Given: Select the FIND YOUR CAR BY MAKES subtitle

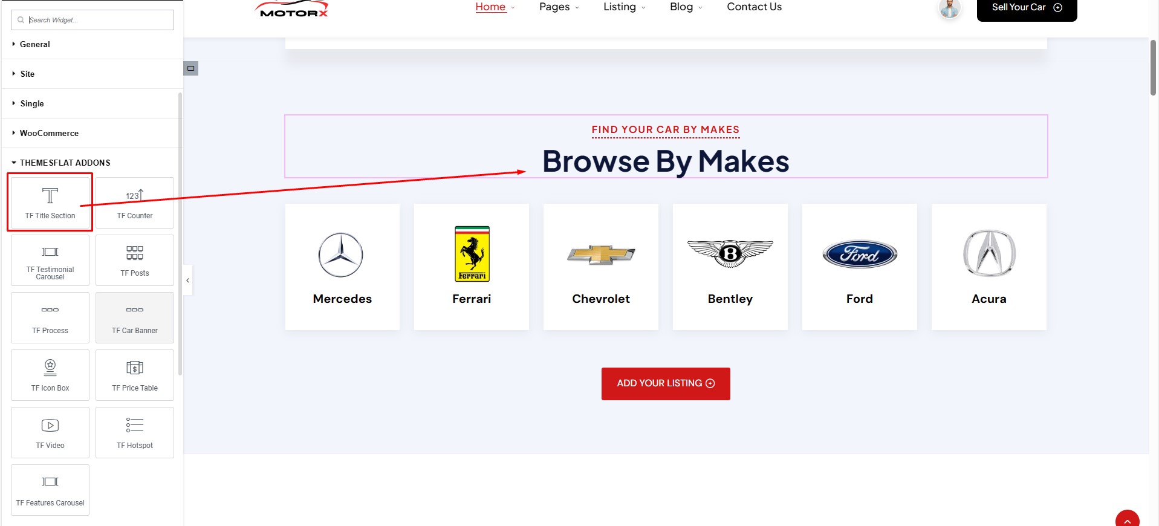Looking at the screenshot, I should [x=666, y=129].
